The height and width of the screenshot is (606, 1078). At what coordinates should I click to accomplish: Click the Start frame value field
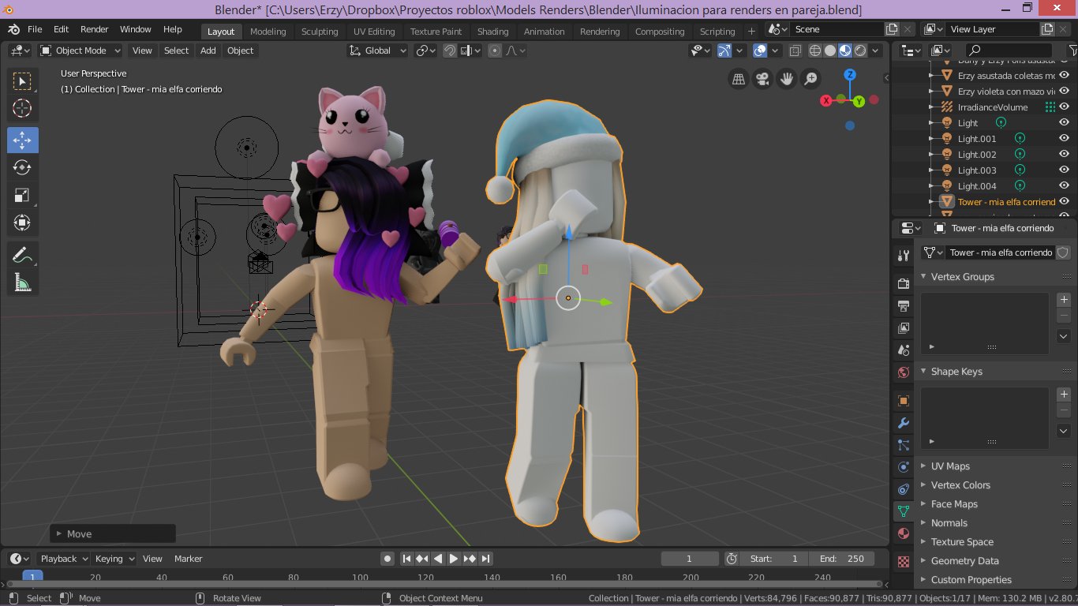(774, 559)
